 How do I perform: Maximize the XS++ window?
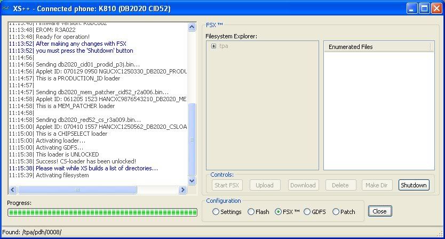[x=424, y=8]
